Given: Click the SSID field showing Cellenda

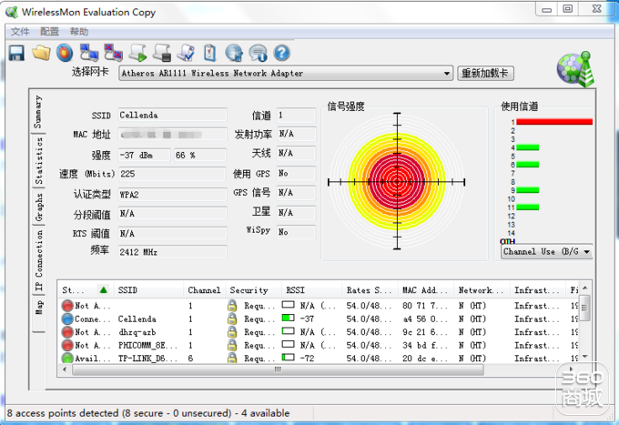Looking at the screenshot, I should (173, 116).
